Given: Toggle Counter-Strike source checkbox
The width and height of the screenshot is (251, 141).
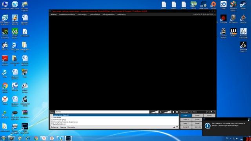Looking at the screenshot, I should tap(52, 115).
